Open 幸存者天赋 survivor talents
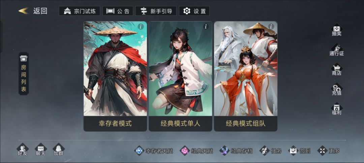 tap(154, 151)
